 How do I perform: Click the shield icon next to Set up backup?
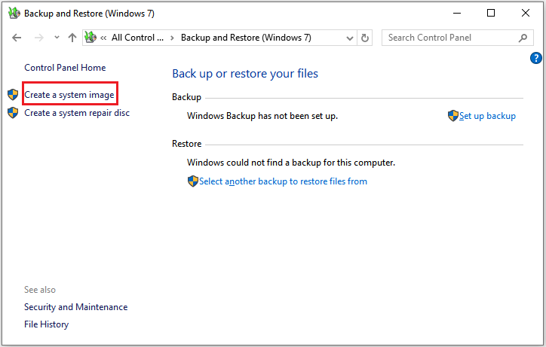(x=453, y=115)
